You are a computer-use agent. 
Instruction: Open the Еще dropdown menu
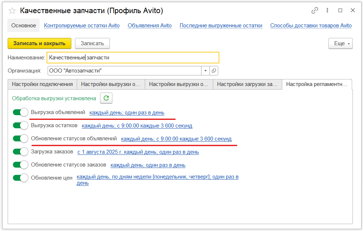point(340,43)
